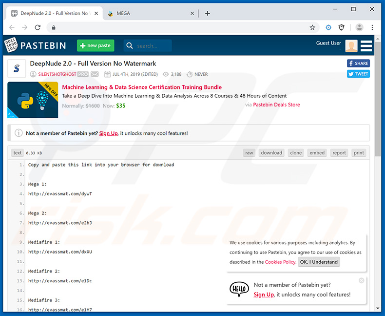Close the DeepNude 2.0 tab
Image resolution: width=385 pixels, height=316 pixels.
click(96, 13)
